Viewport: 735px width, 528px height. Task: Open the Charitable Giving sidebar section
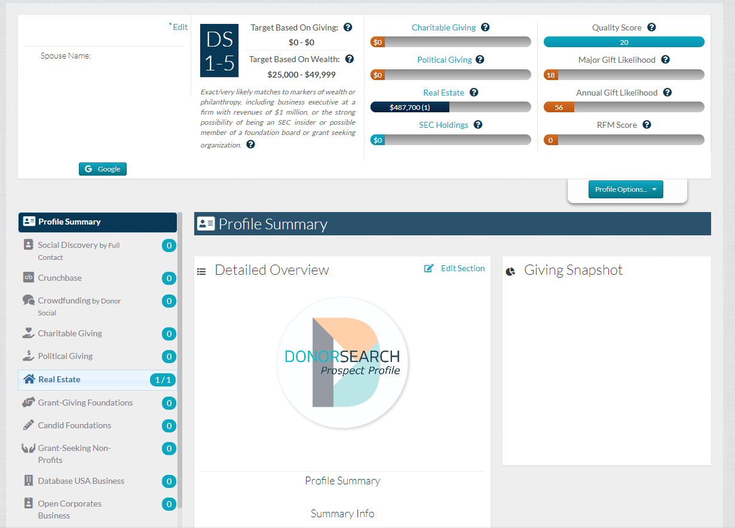coord(97,333)
